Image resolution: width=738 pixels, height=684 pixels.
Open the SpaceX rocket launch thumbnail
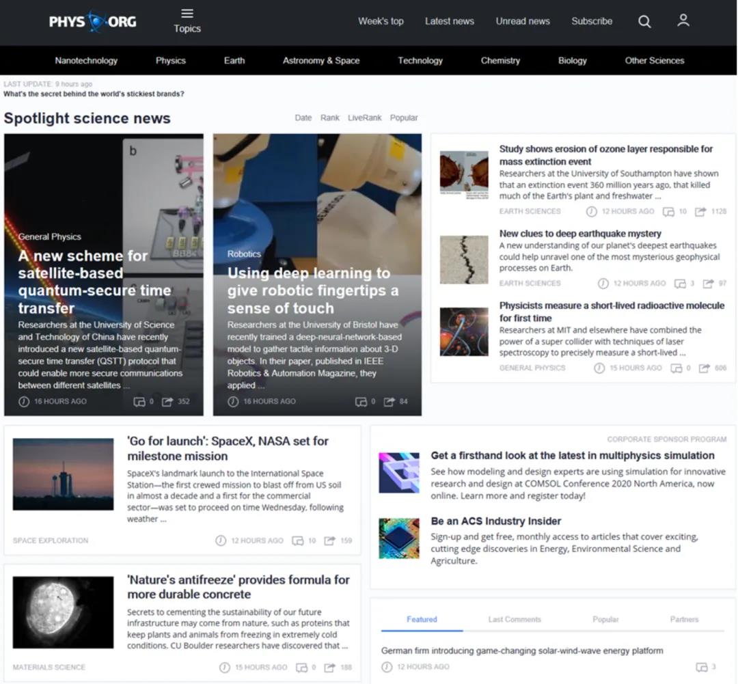pos(64,474)
